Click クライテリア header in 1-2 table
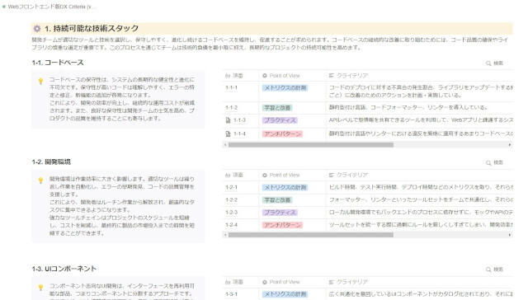The width and height of the screenshot is (528, 300). click(x=348, y=176)
